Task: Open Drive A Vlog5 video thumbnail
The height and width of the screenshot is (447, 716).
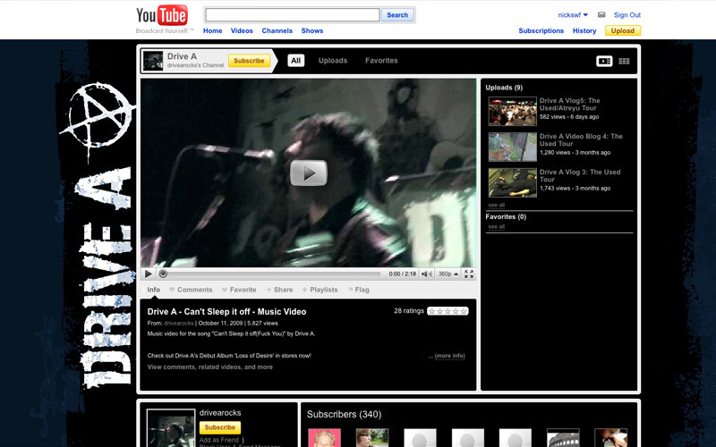Action: [512, 111]
